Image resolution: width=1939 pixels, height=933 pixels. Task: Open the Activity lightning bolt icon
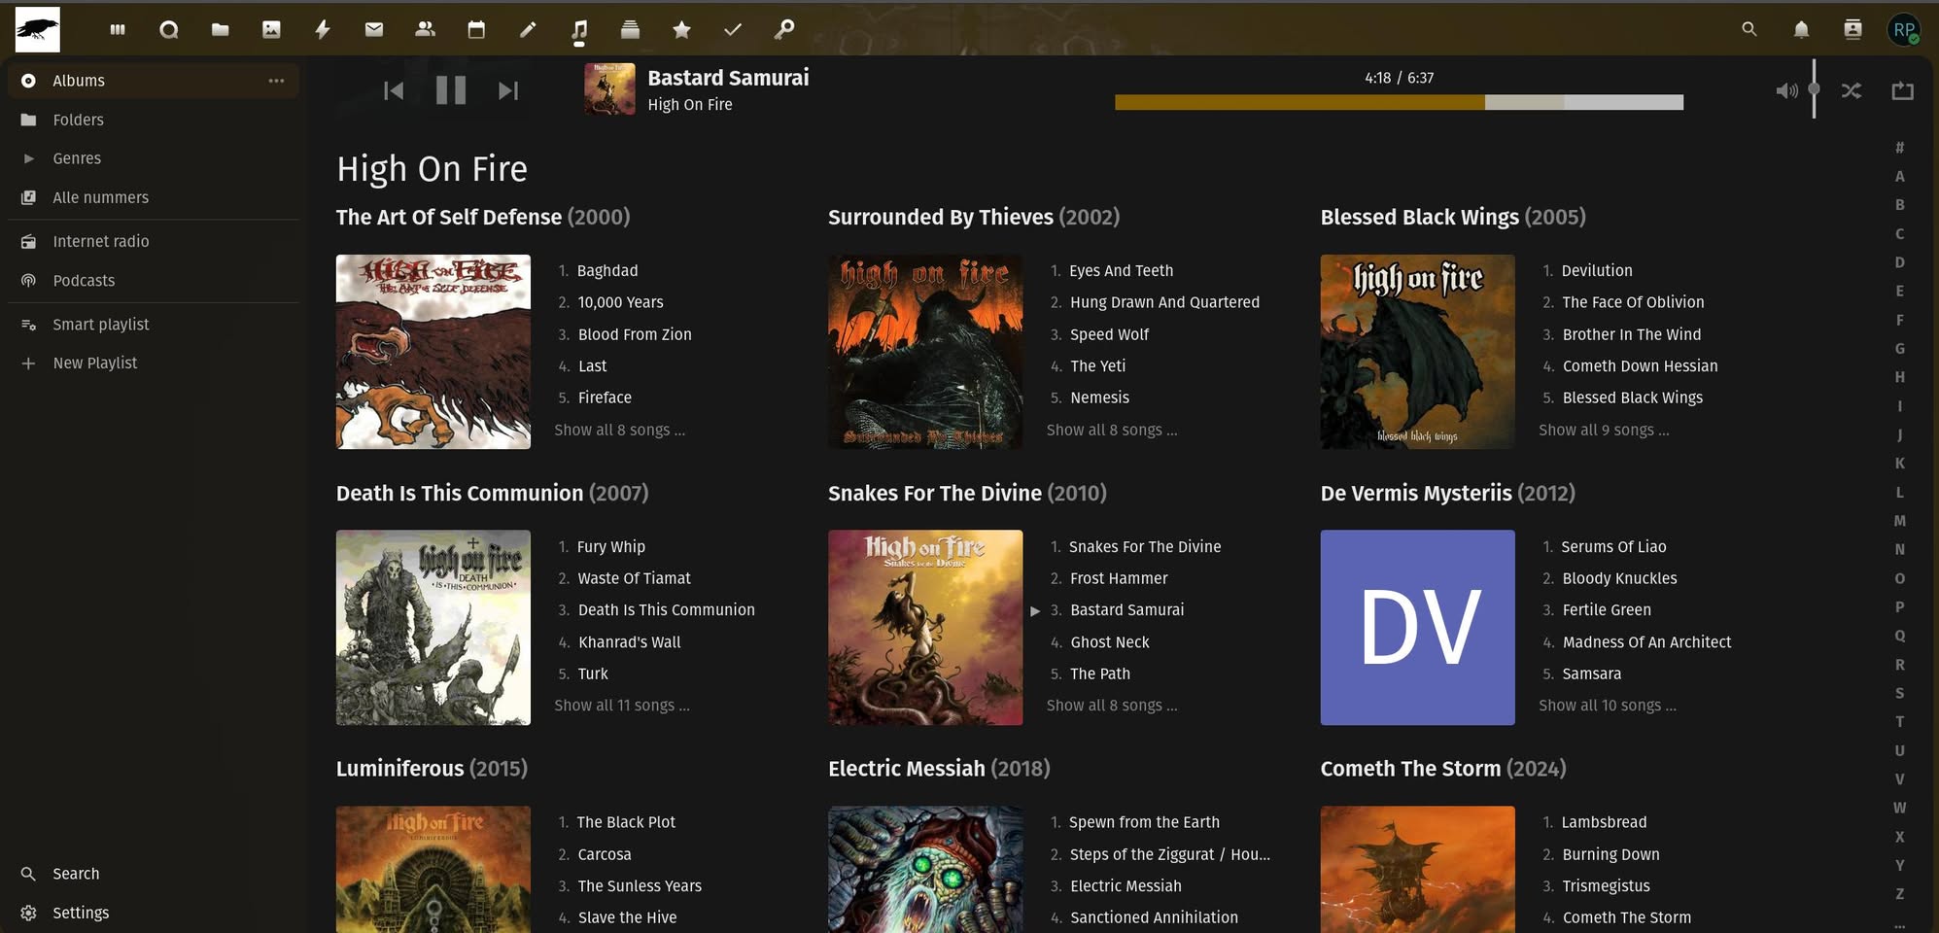(323, 30)
